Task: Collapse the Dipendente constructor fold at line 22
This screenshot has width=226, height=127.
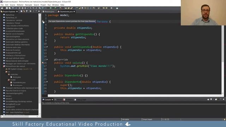Action: 47,82
